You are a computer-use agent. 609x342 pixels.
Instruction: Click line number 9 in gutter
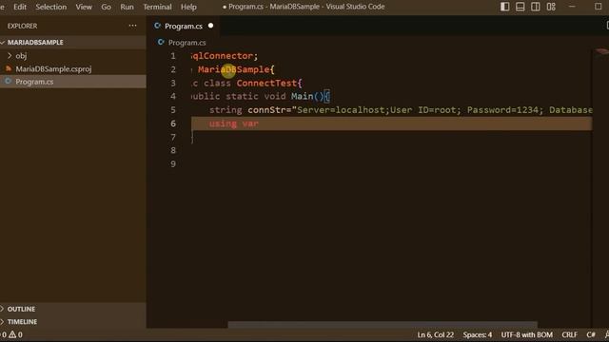(173, 163)
